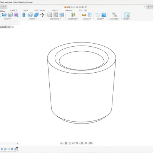The image size is (153, 153).
Task: Click the timeline playhead marker
Action: pos(17,149)
